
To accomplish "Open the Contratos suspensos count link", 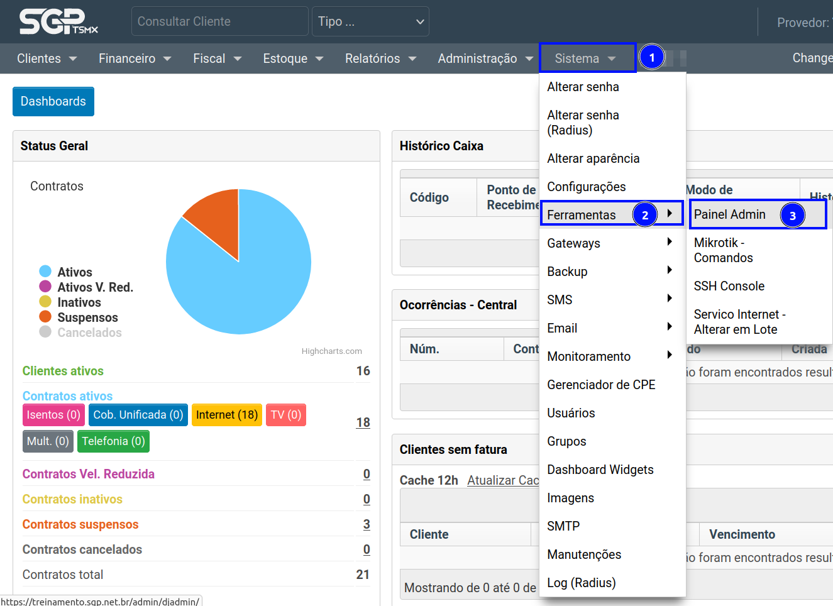I will [366, 524].
